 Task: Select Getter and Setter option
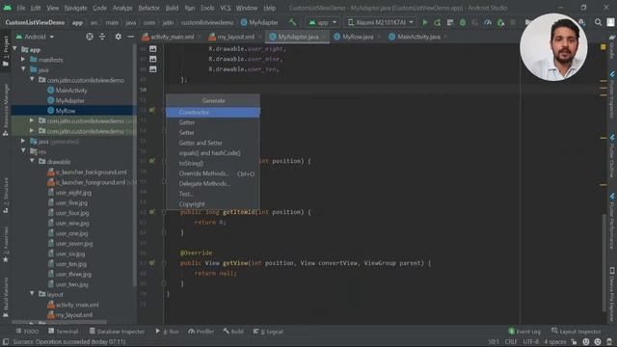click(x=213, y=143)
